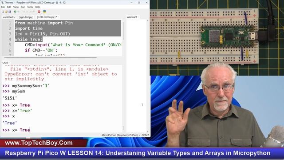Minimize the Thonny window

(131, 3)
